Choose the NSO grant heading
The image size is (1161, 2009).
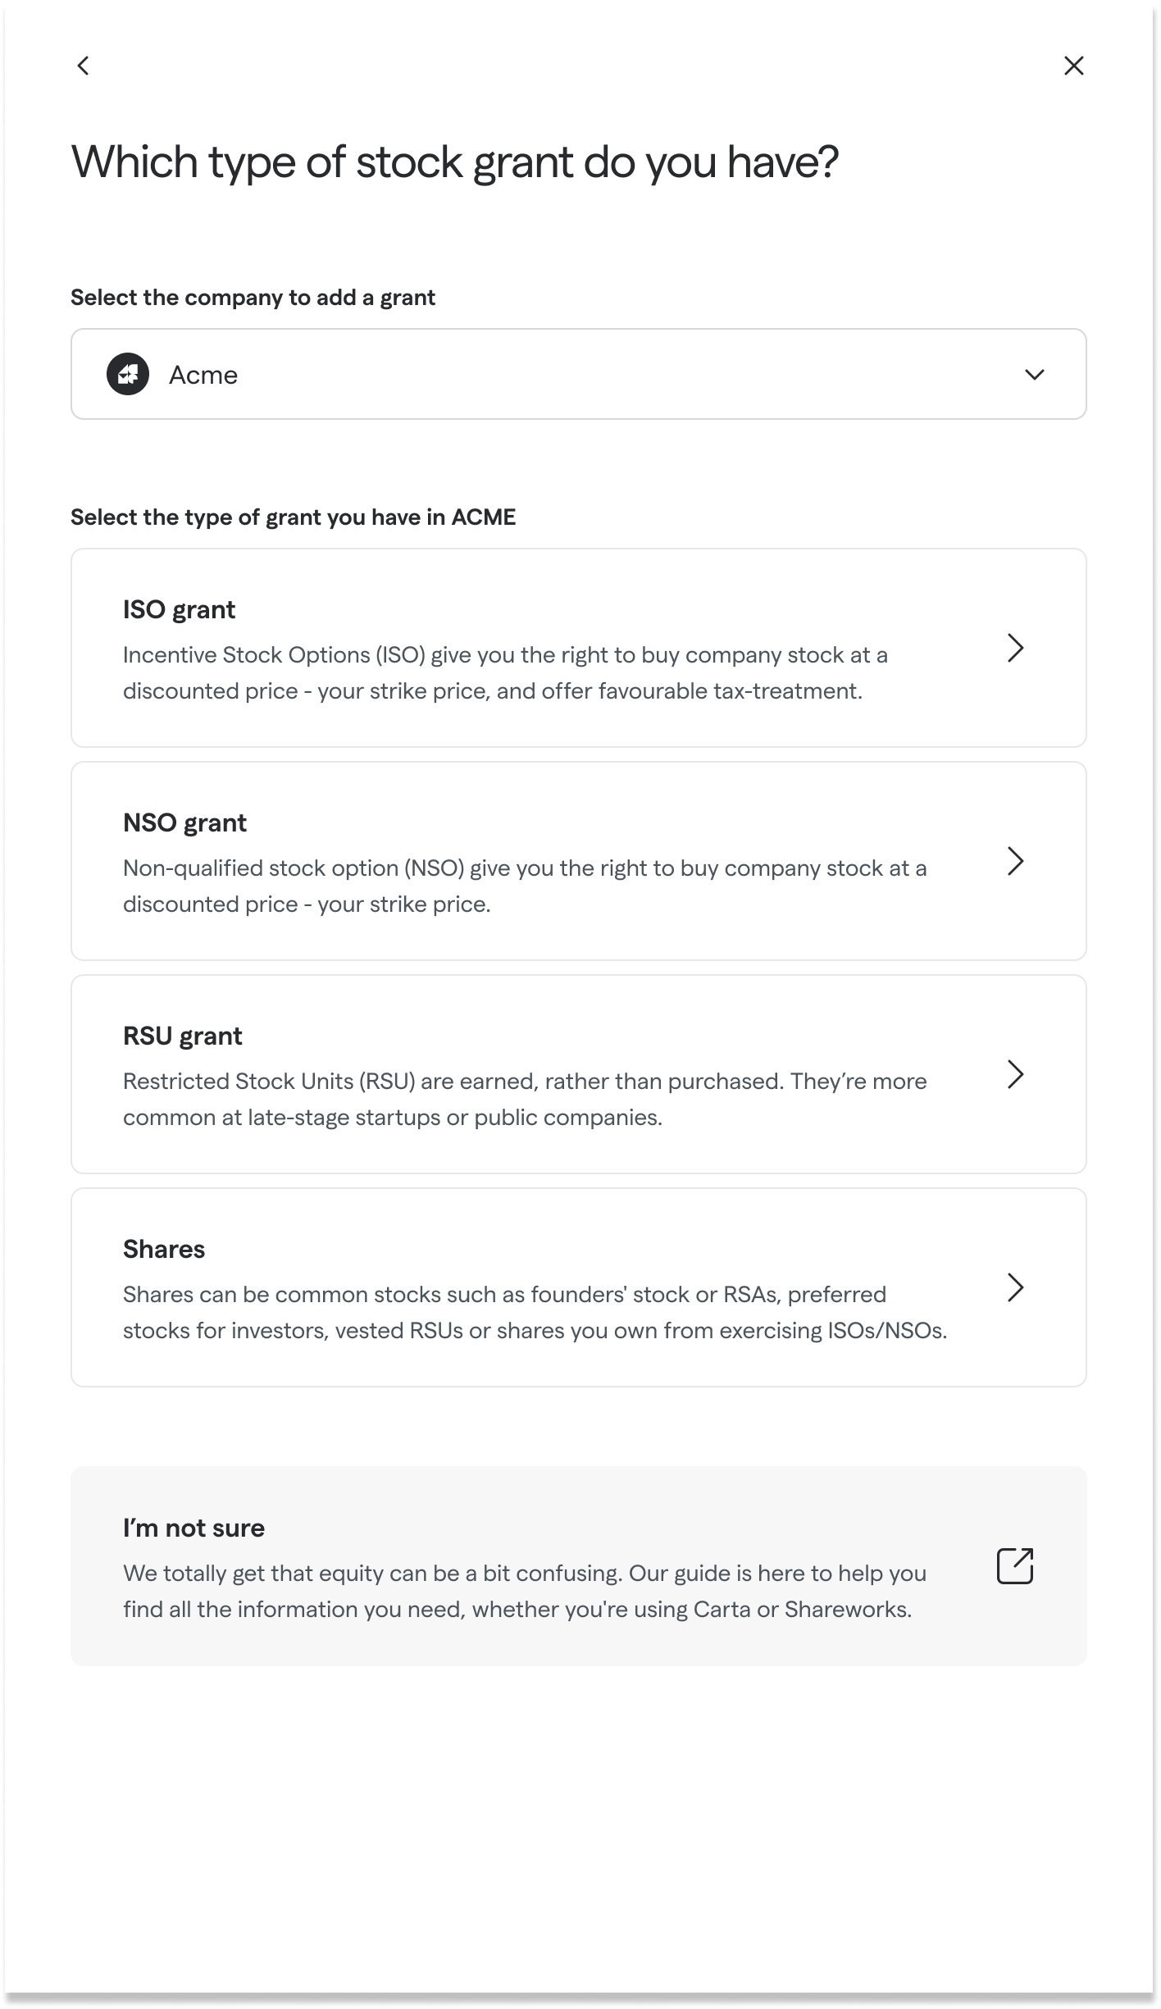184,823
